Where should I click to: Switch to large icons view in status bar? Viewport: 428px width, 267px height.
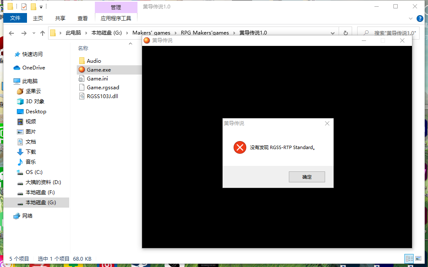click(418, 259)
